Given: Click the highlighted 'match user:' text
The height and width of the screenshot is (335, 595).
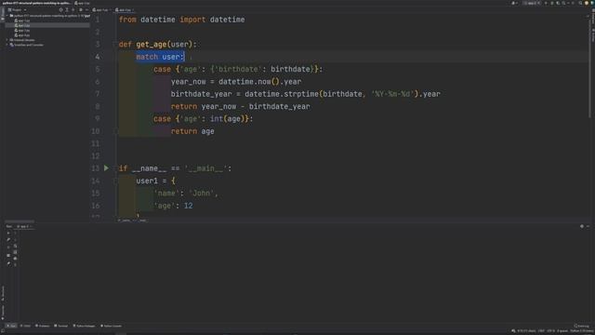Looking at the screenshot, I should tap(160, 57).
